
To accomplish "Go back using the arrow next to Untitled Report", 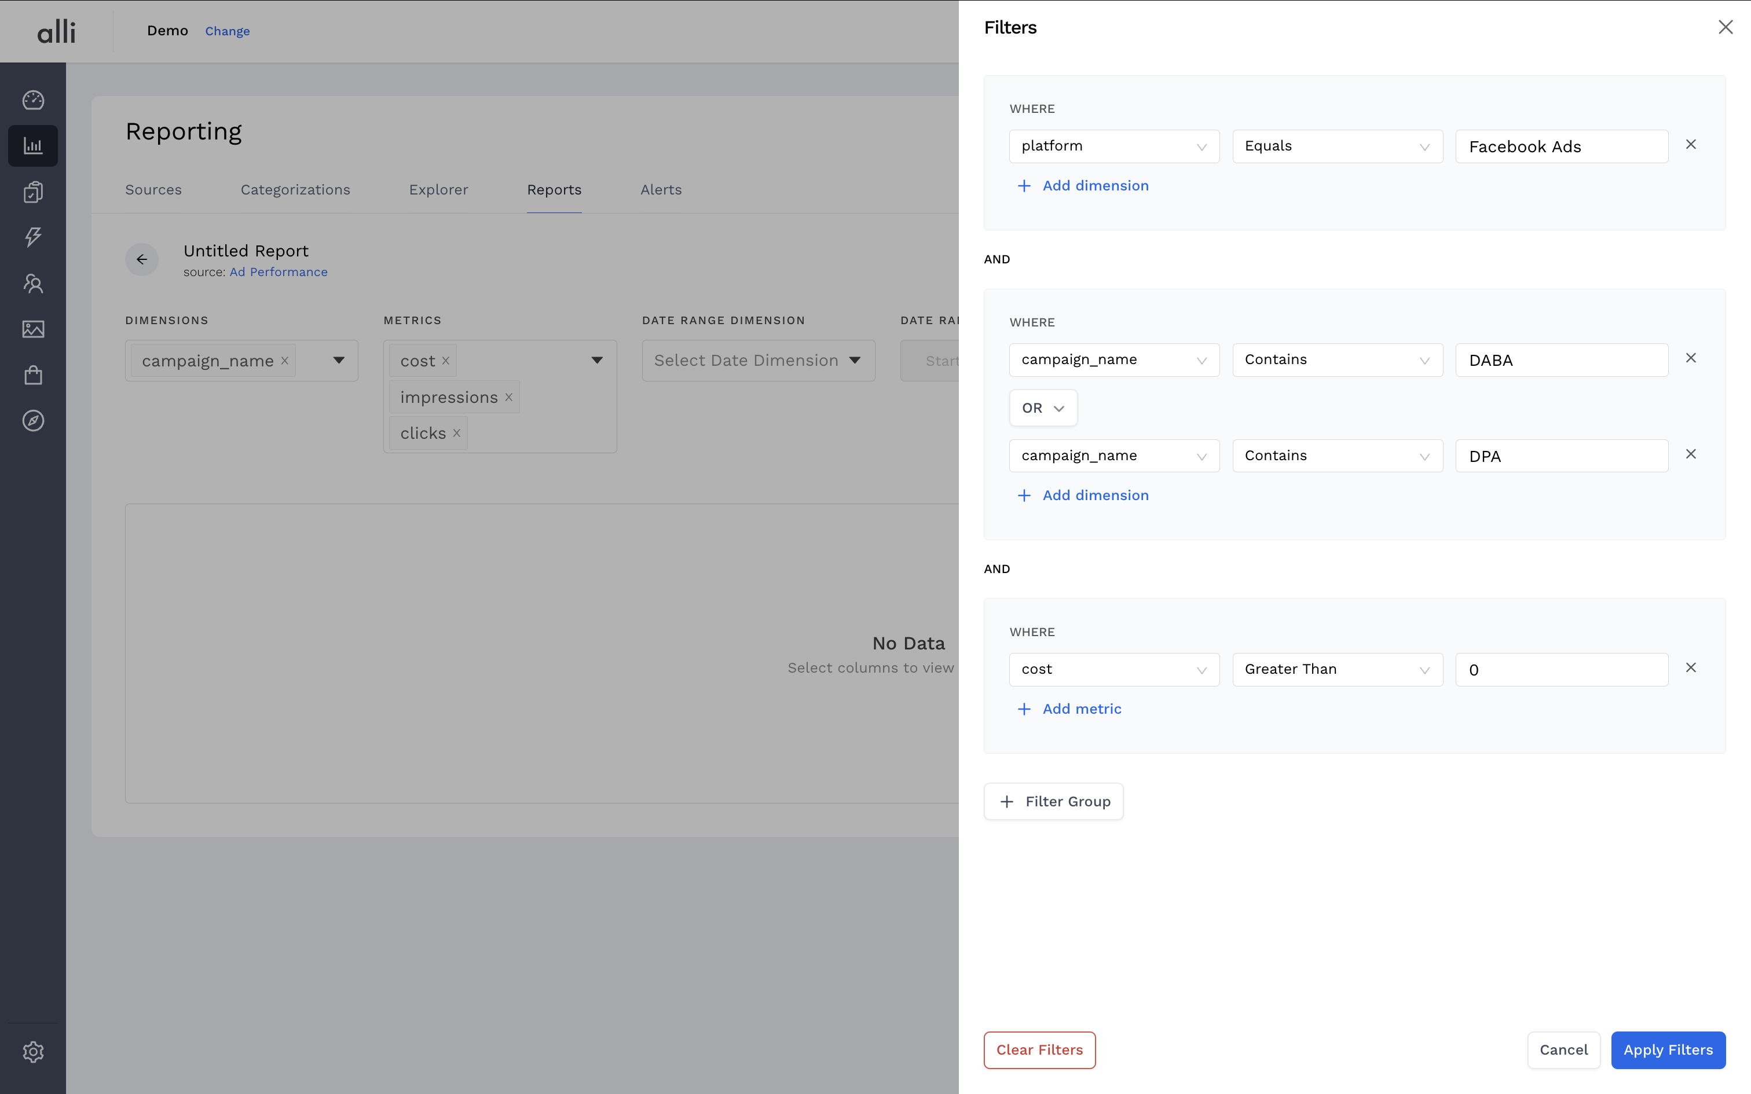I will 142,259.
